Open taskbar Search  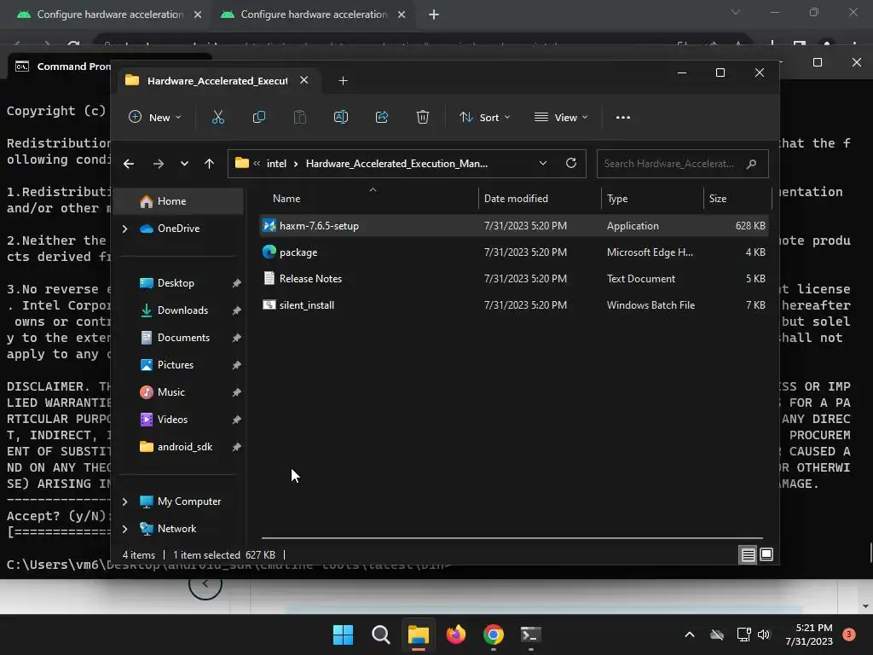(381, 635)
